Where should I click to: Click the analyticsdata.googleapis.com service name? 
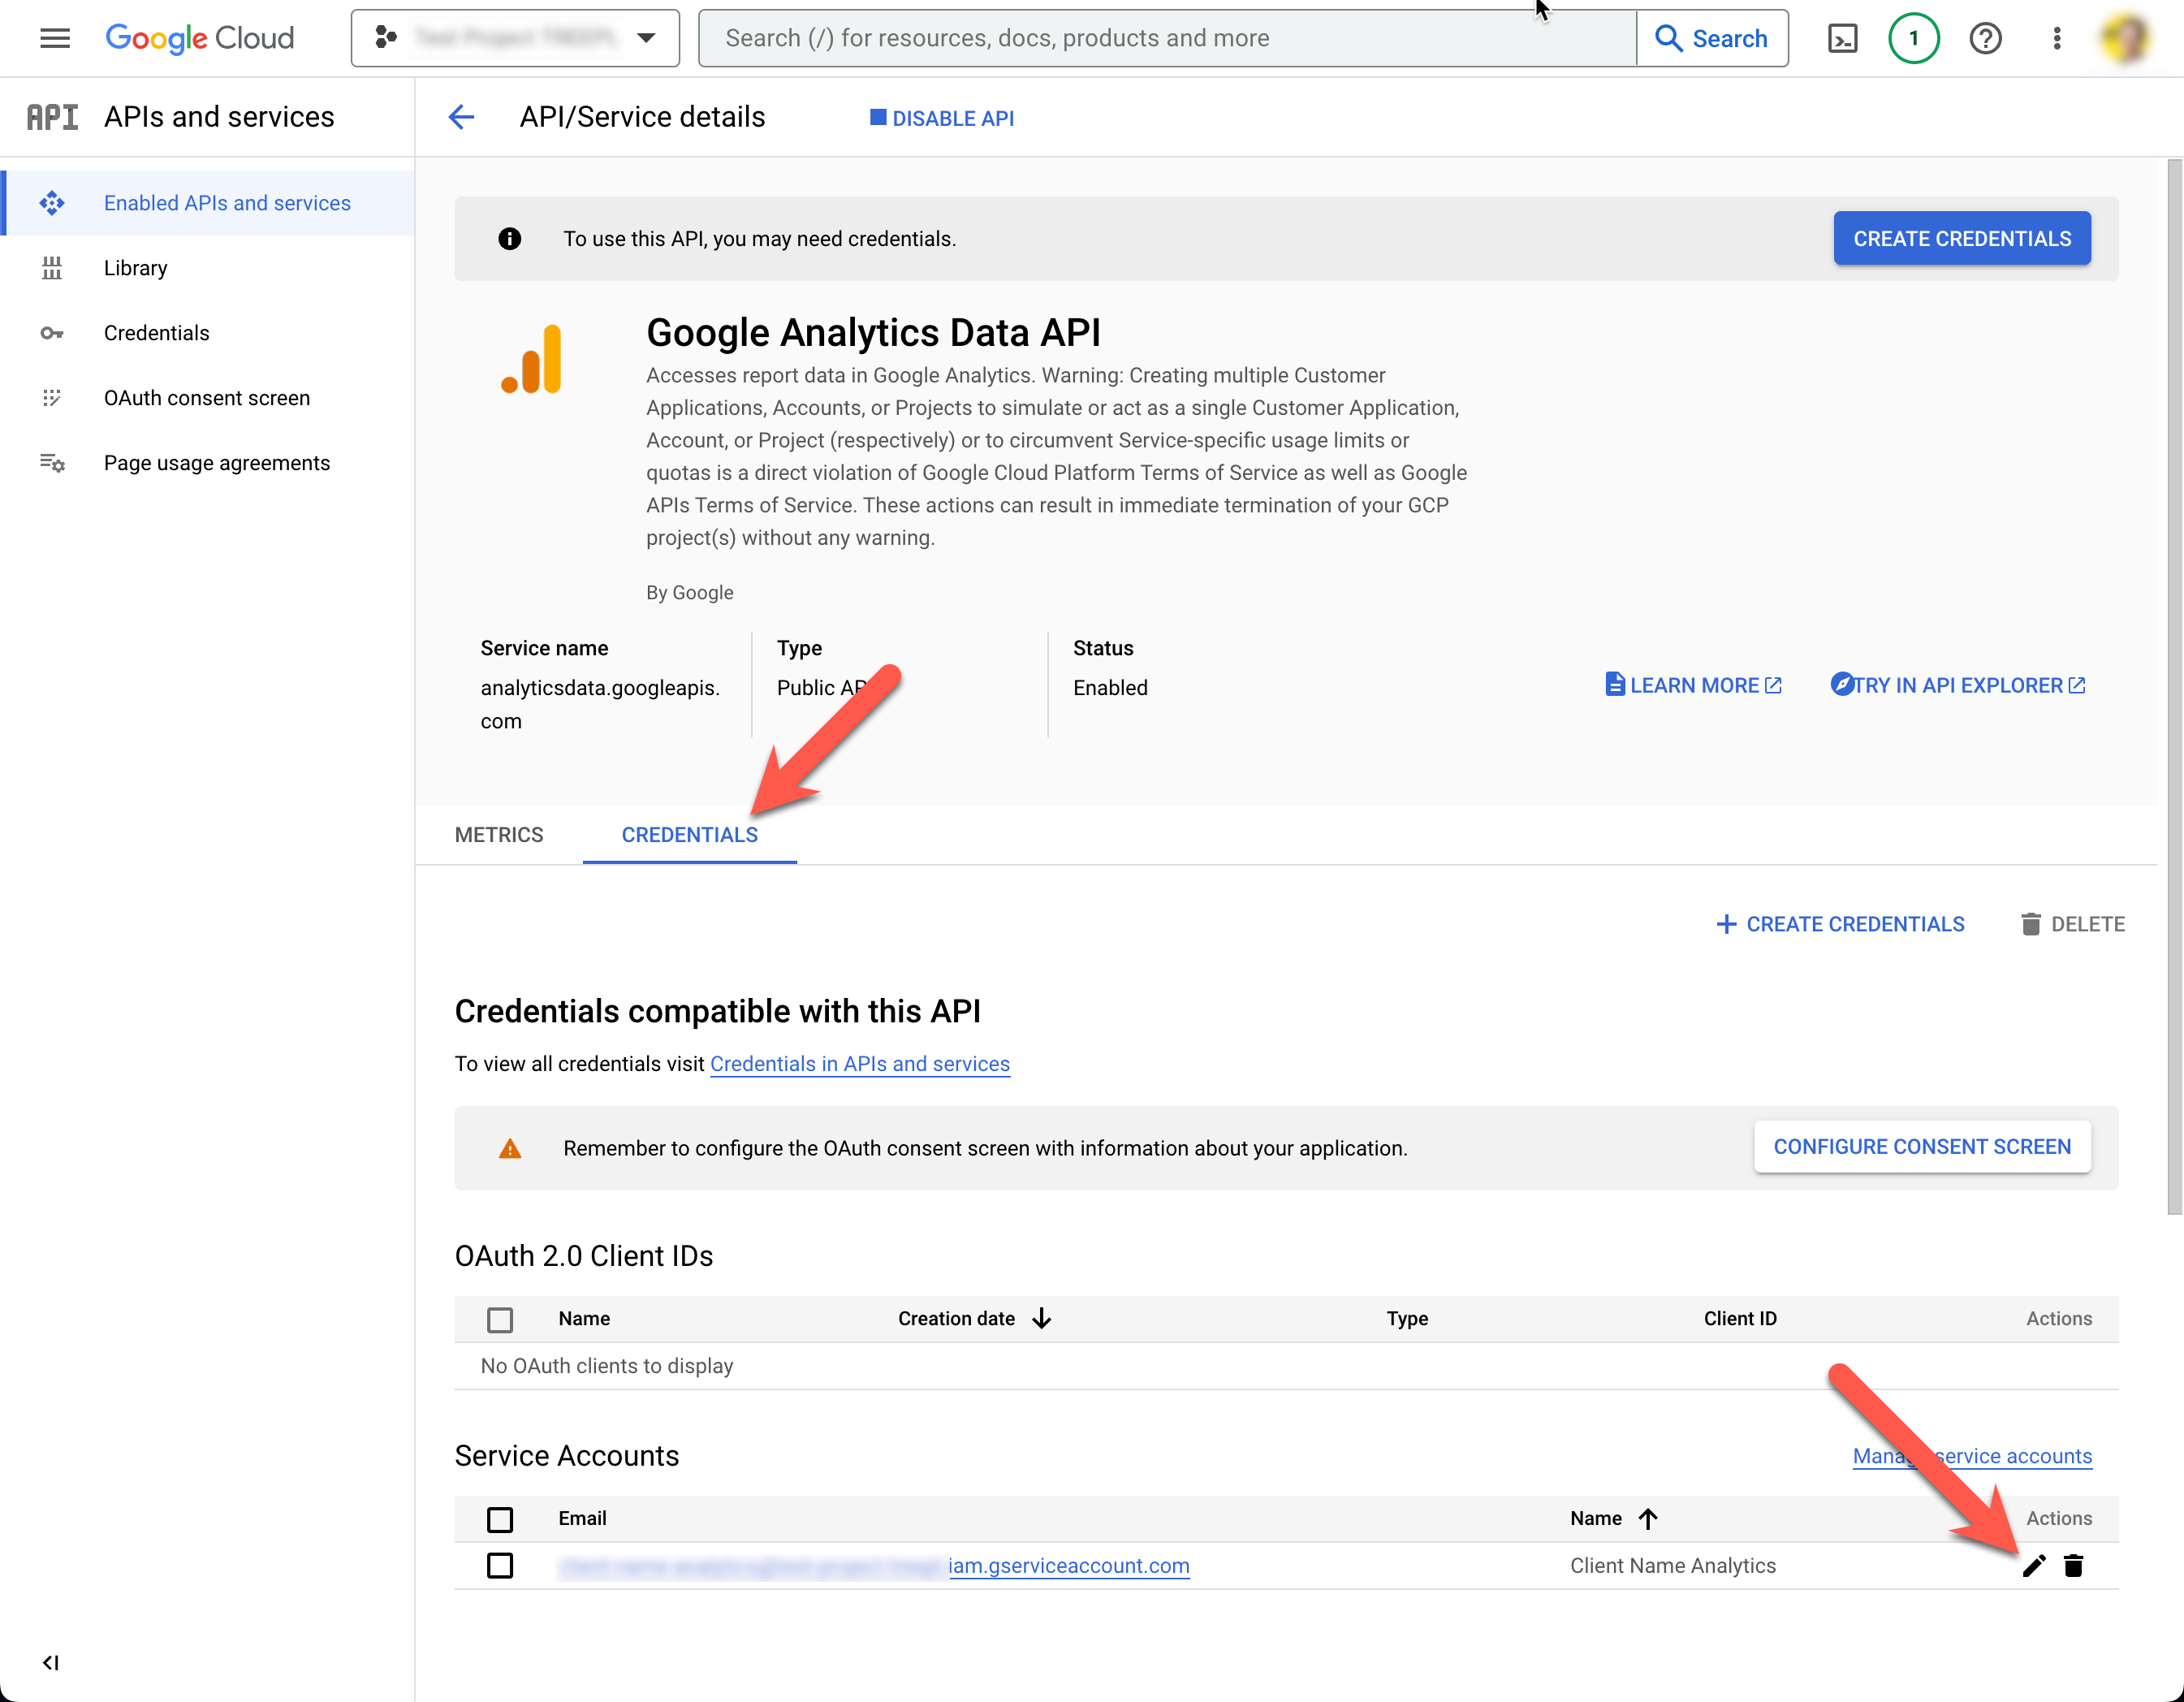[600, 704]
